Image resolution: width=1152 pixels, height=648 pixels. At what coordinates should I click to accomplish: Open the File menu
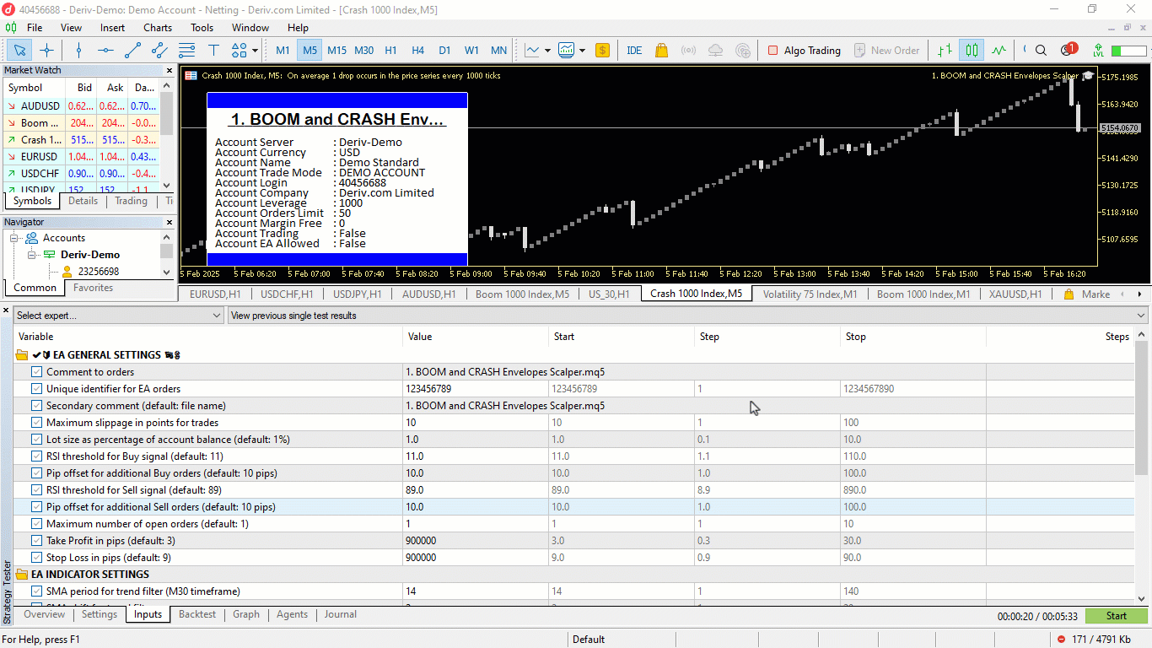click(35, 27)
